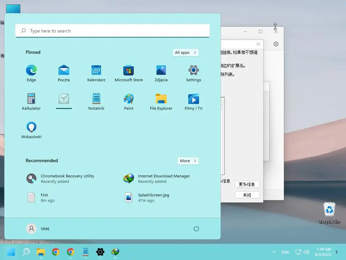This screenshot has width=346, height=260.
Task: Open the Edge pinned app
Action: pyautogui.click(x=31, y=73)
